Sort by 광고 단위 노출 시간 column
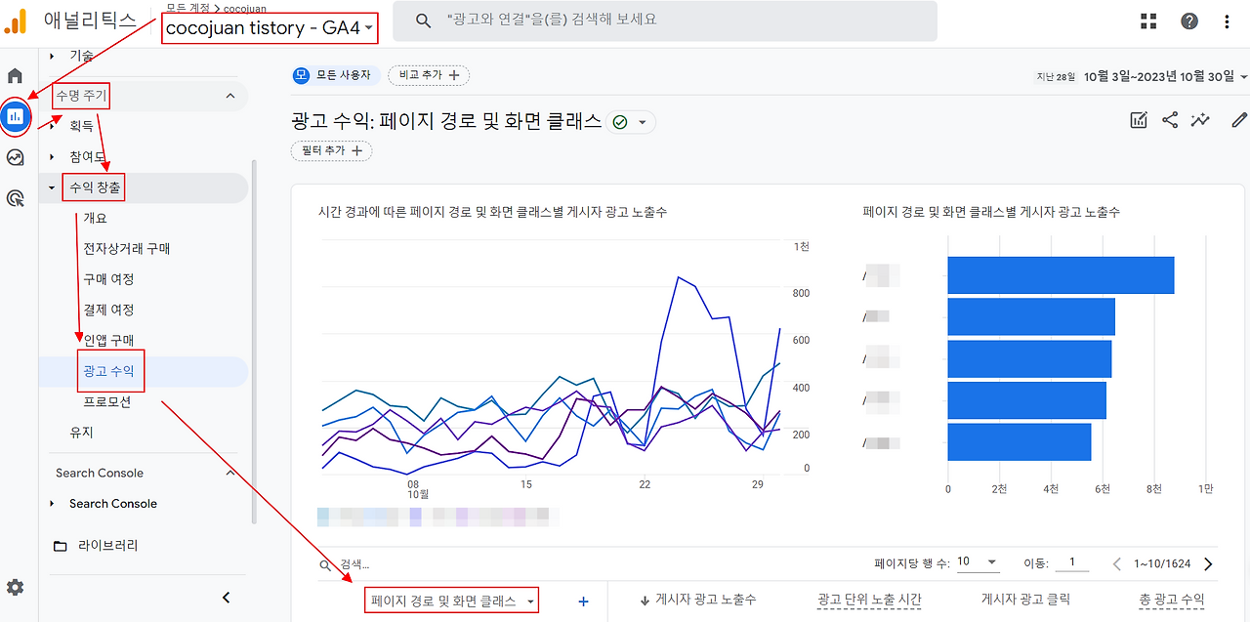This screenshot has height=622, width=1250. (869, 600)
